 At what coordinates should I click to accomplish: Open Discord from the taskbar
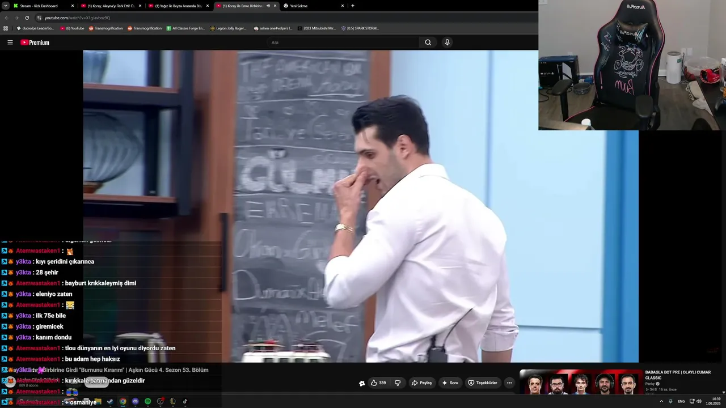click(x=135, y=402)
